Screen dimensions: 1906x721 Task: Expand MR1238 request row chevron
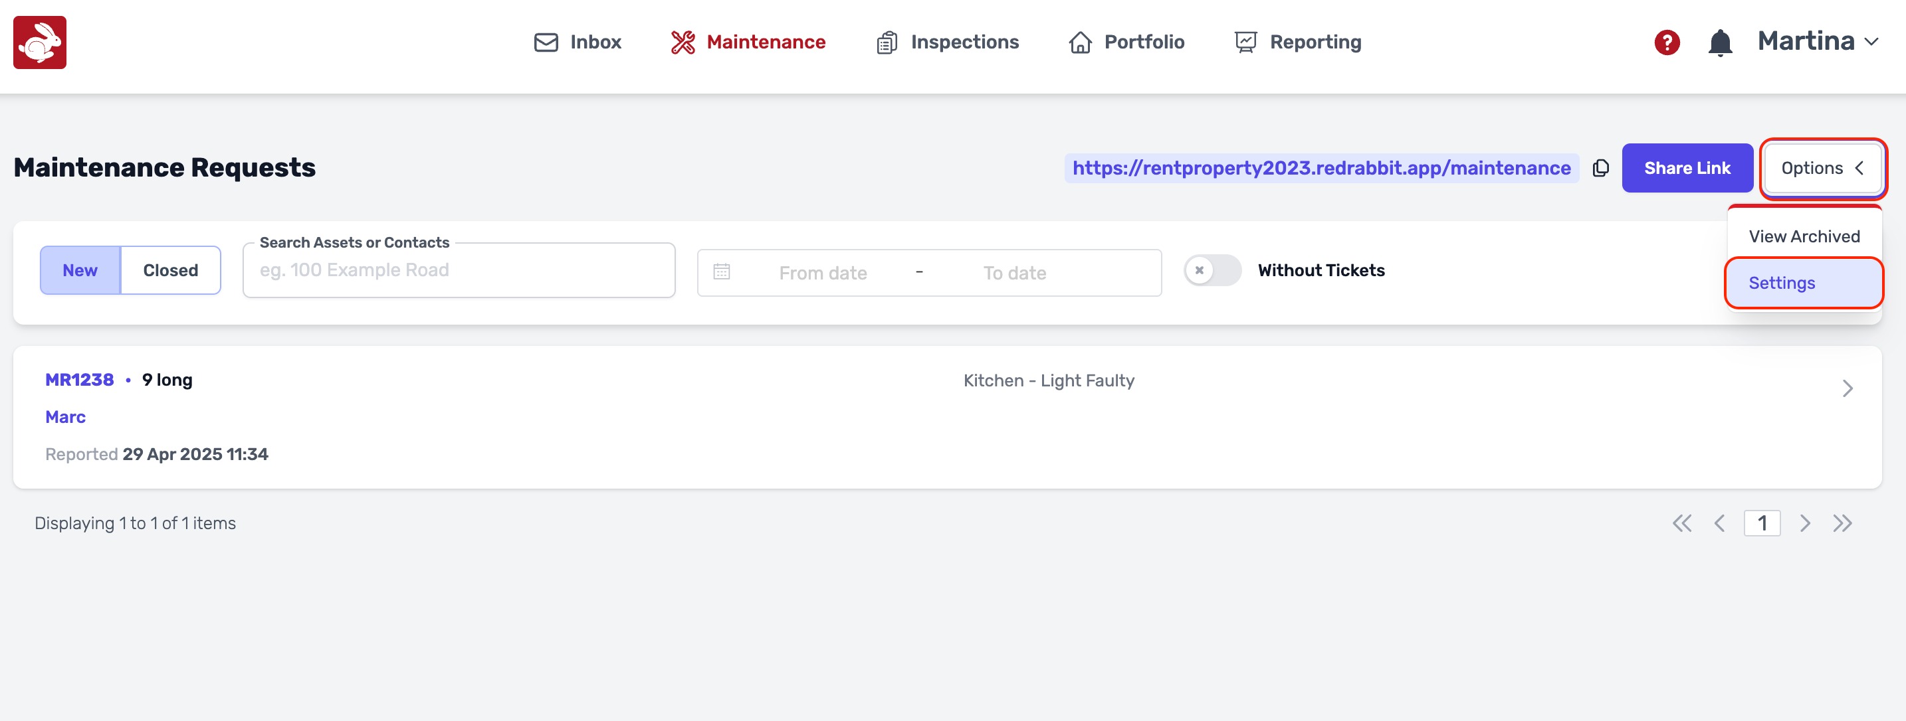pyautogui.click(x=1847, y=388)
